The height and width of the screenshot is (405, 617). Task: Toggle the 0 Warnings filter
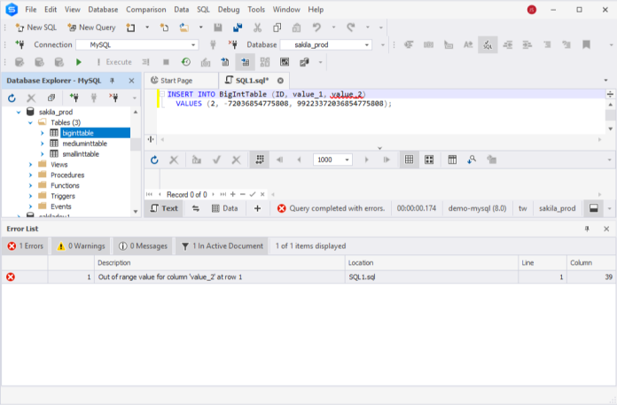[81, 245]
